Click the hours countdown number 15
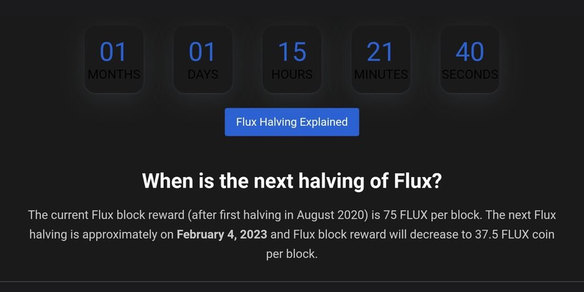 tap(292, 52)
